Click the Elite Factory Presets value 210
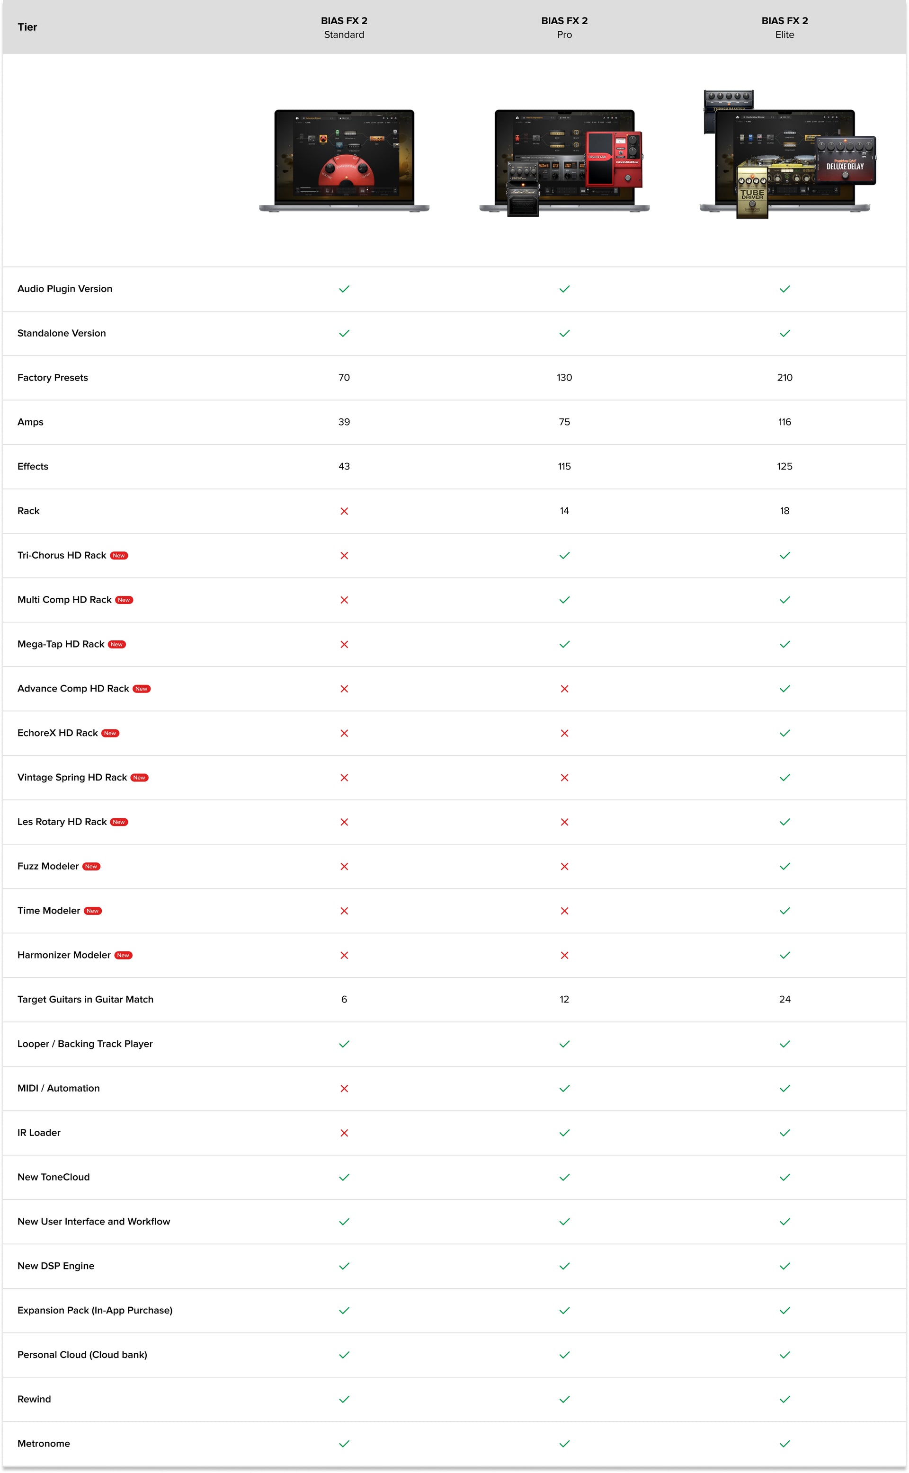The image size is (909, 1473). pyautogui.click(x=784, y=377)
